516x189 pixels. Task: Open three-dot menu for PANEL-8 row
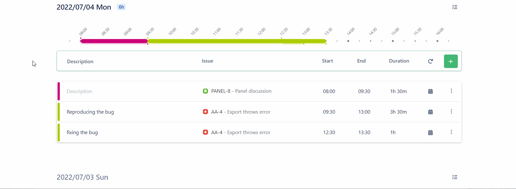click(451, 91)
